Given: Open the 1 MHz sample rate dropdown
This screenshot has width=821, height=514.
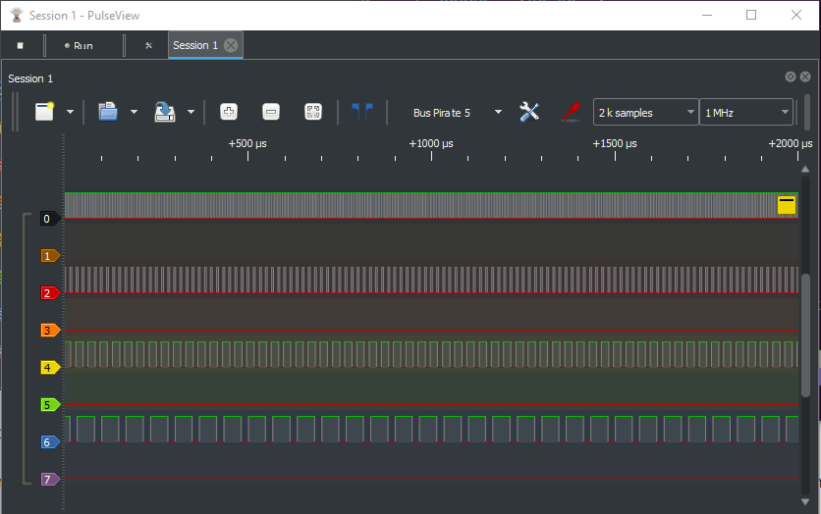Looking at the screenshot, I should tap(746, 113).
